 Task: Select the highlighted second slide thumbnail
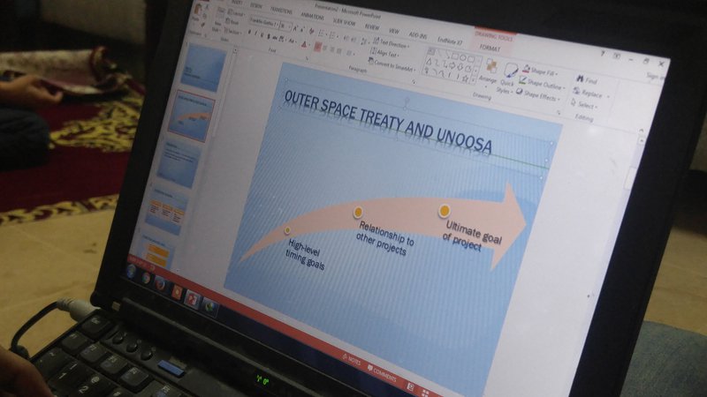(192, 116)
